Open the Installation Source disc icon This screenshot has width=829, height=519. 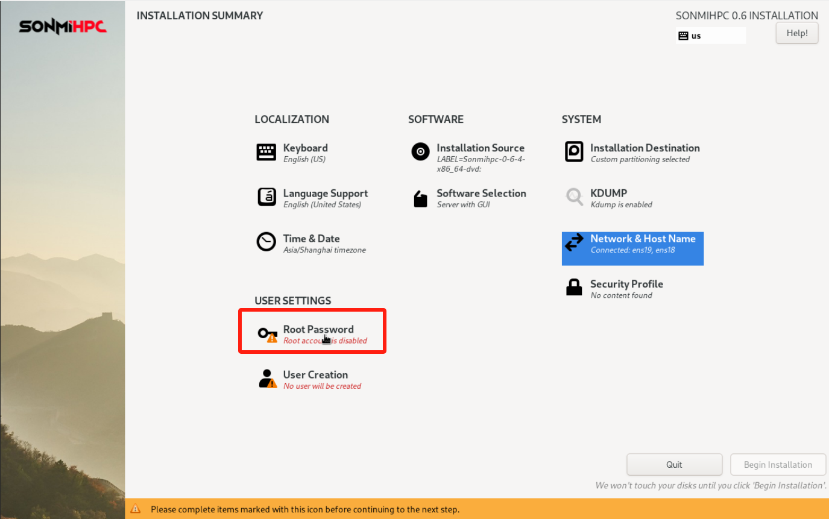[420, 151]
